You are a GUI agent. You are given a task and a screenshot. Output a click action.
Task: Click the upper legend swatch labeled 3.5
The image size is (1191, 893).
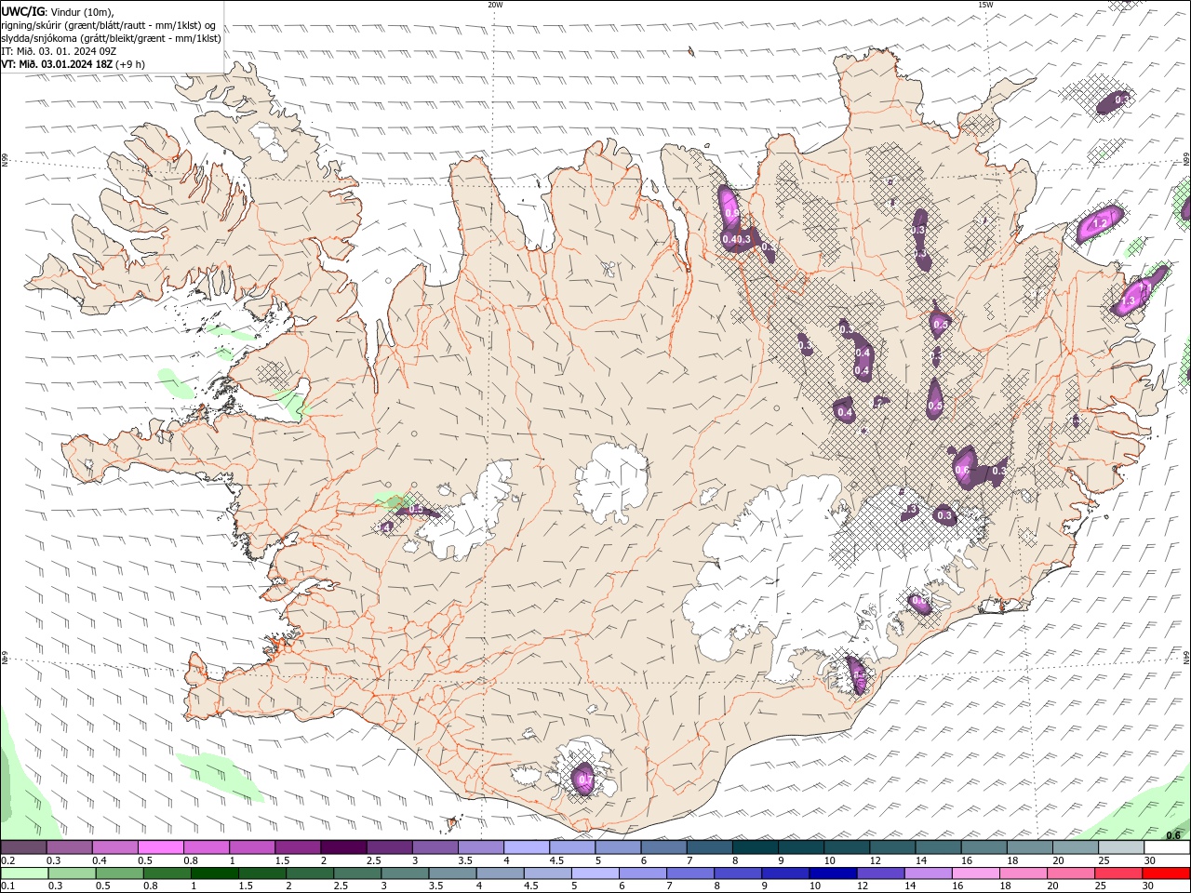(480, 847)
